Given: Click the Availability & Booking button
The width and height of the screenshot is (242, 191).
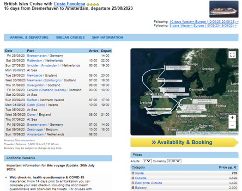Looking at the screenshot, I should pyautogui.click(x=184, y=142).
